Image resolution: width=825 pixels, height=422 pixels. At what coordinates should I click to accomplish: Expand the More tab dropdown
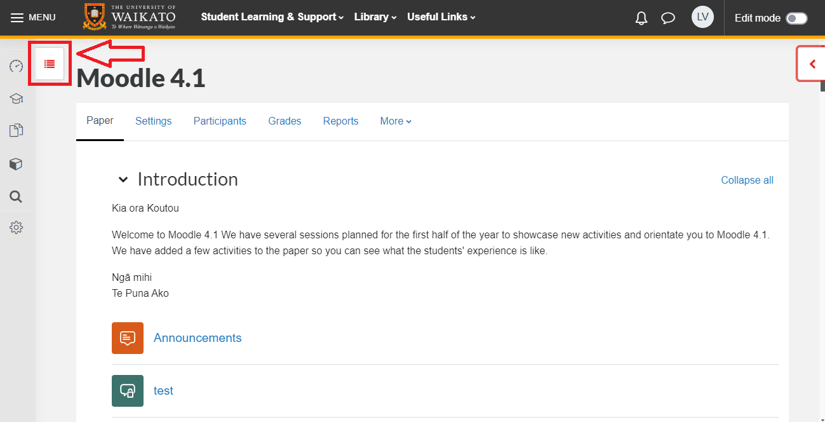[396, 121]
